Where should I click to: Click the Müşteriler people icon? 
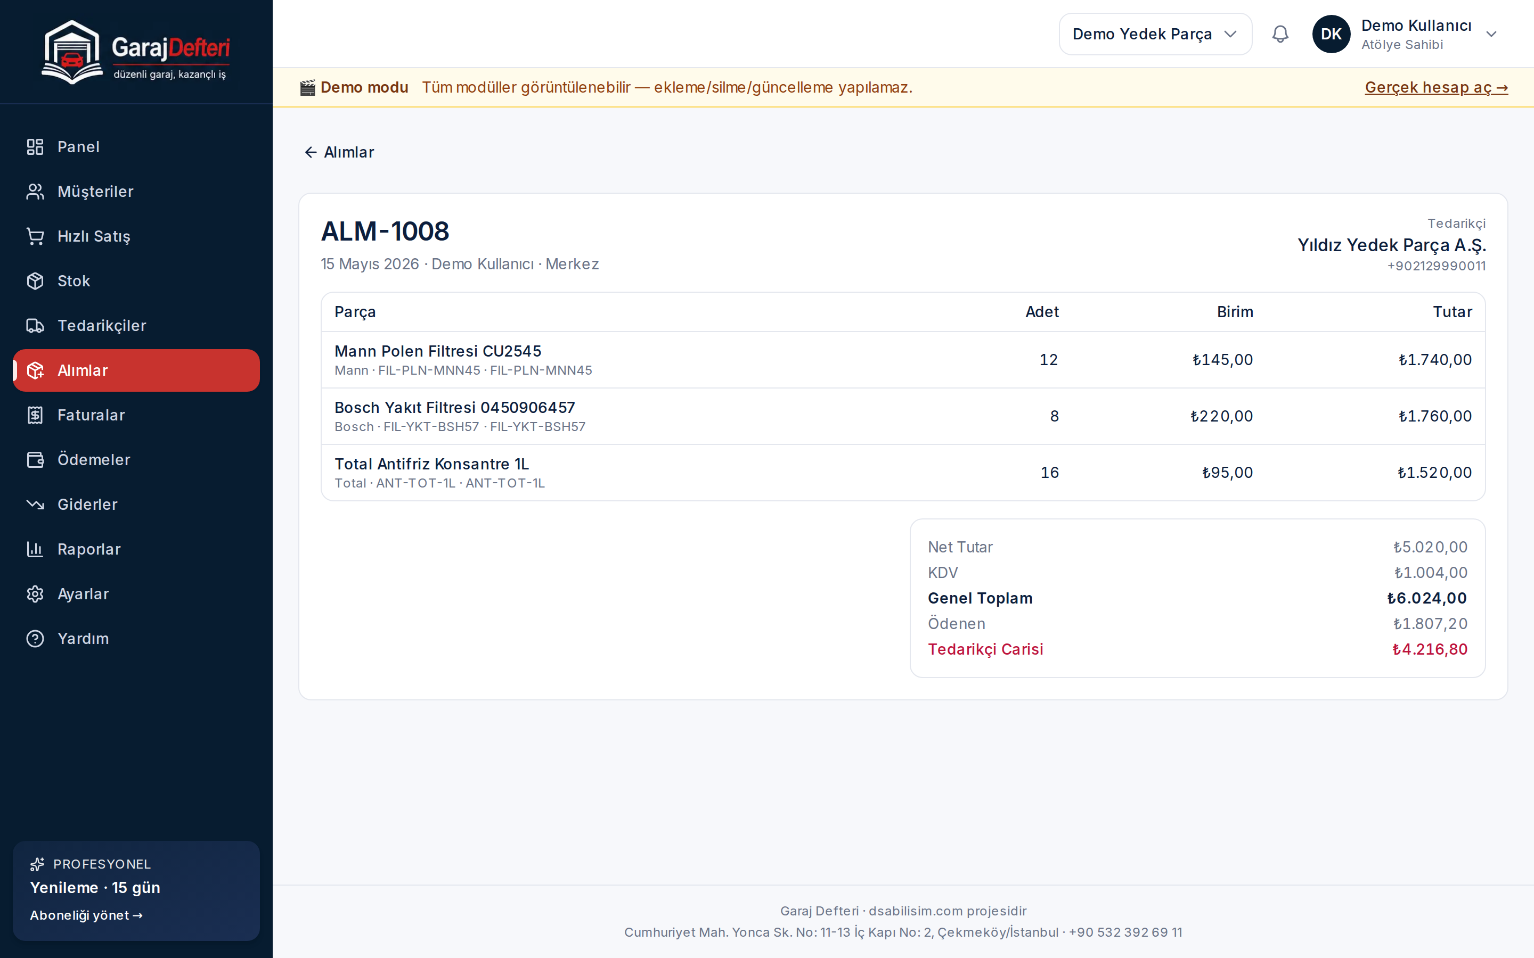[35, 192]
